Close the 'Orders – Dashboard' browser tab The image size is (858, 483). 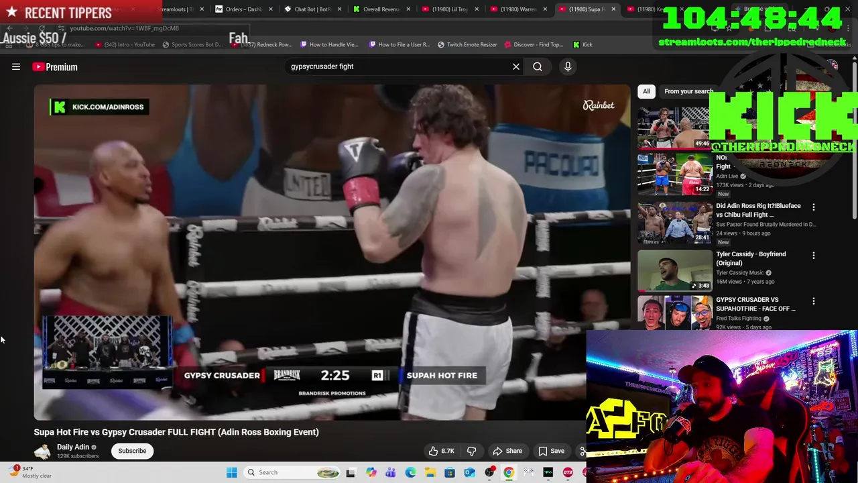[271, 9]
